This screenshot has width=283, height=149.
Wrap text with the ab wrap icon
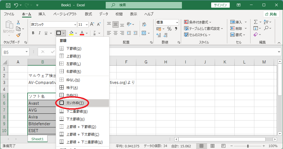[x=144, y=24]
